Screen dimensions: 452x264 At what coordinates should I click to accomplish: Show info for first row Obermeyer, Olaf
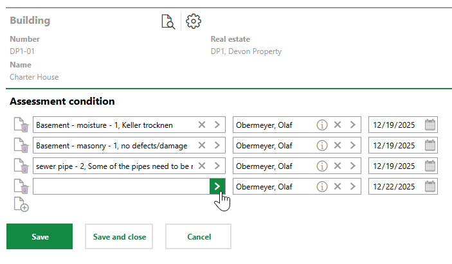tap(321, 125)
